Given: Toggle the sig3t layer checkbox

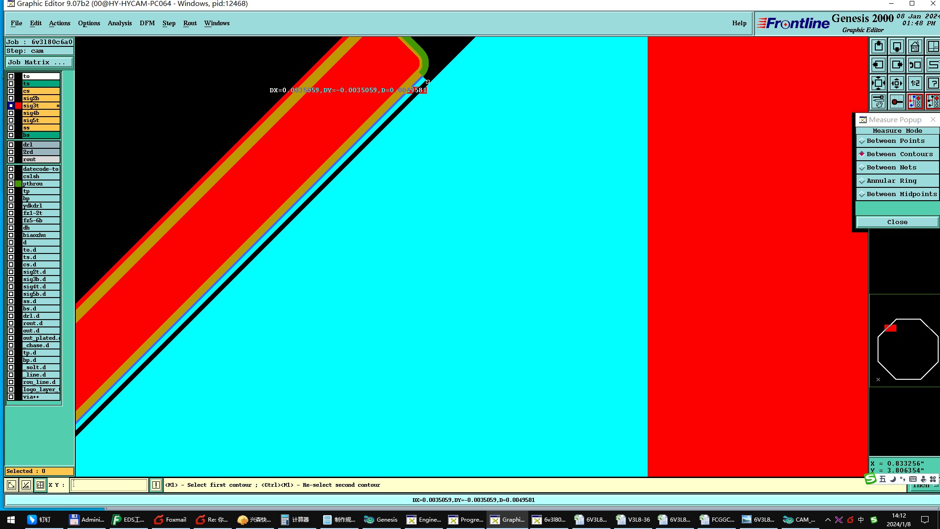Looking at the screenshot, I should coord(11,106).
